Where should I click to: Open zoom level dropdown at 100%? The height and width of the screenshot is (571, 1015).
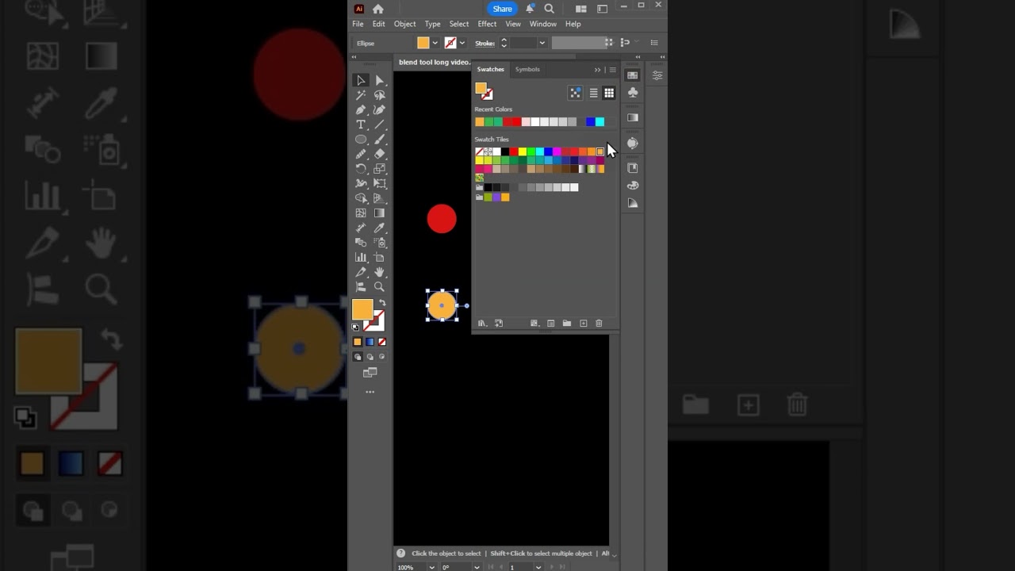coord(431,567)
